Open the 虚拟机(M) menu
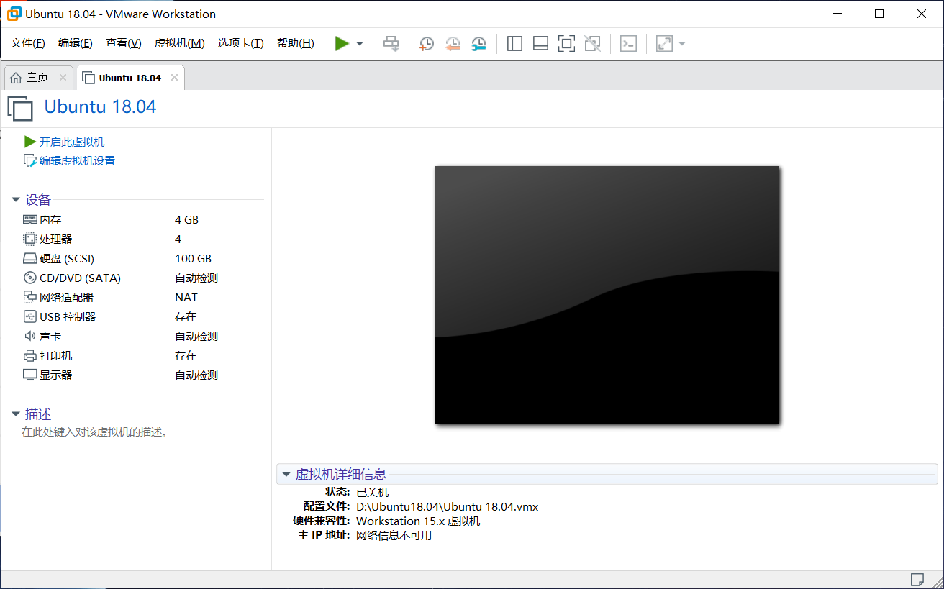This screenshot has width=944, height=589. tap(179, 43)
